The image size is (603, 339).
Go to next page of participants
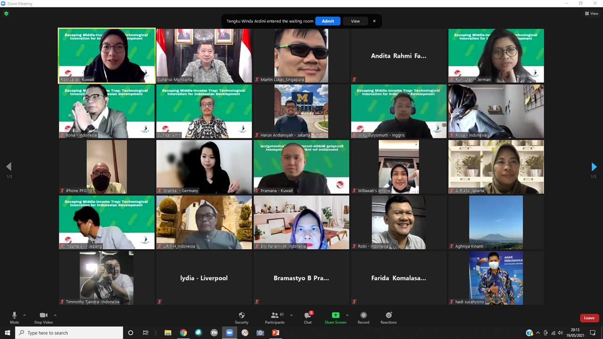pos(594,167)
